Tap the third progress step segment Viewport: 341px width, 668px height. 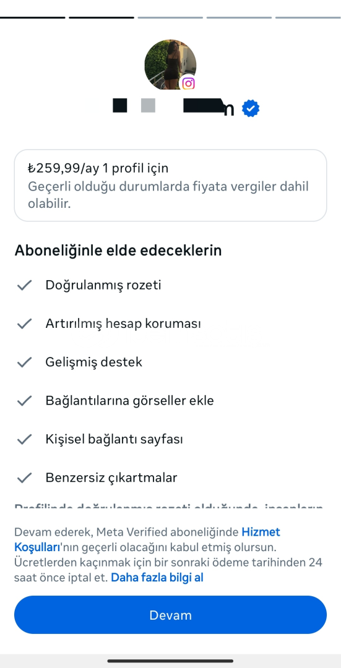170,17
